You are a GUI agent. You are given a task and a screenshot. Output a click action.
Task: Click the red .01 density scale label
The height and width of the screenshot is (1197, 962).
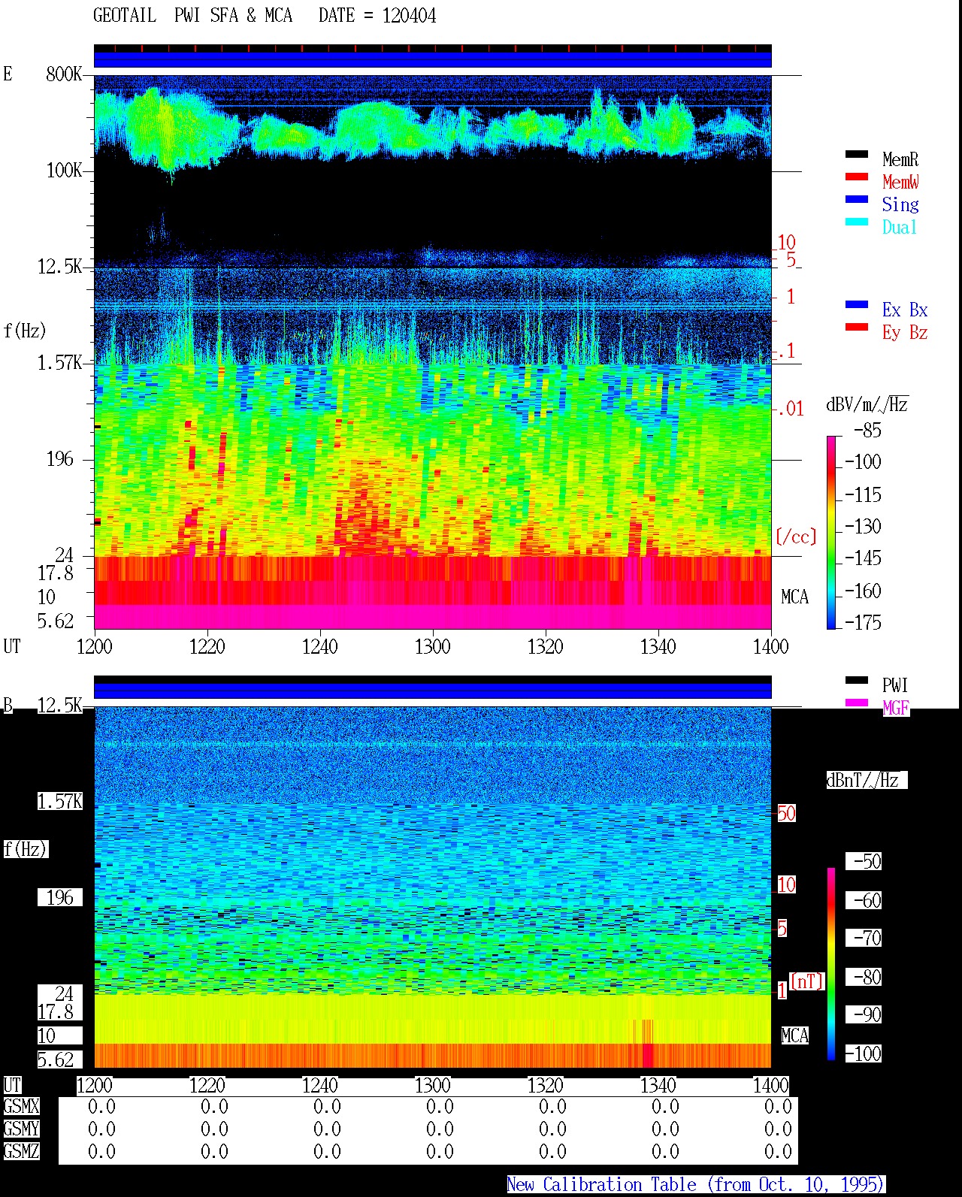pos(791,410)
